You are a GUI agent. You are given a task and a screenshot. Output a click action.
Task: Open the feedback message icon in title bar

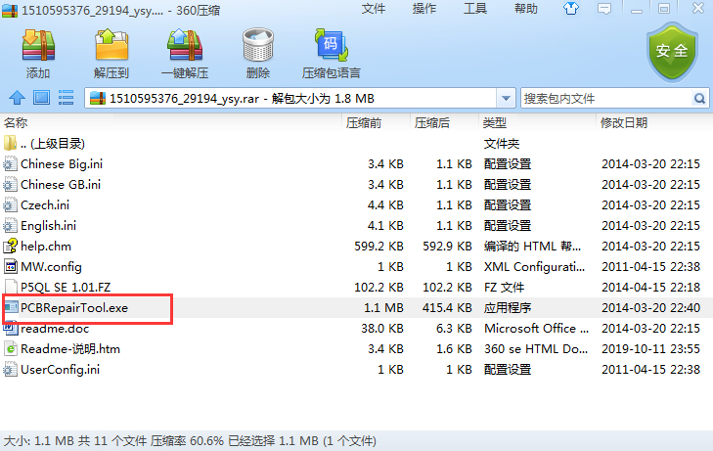click(x=604, y=8)
